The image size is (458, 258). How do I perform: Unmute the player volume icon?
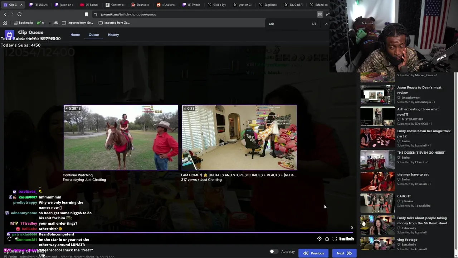[x=17, y=239]
